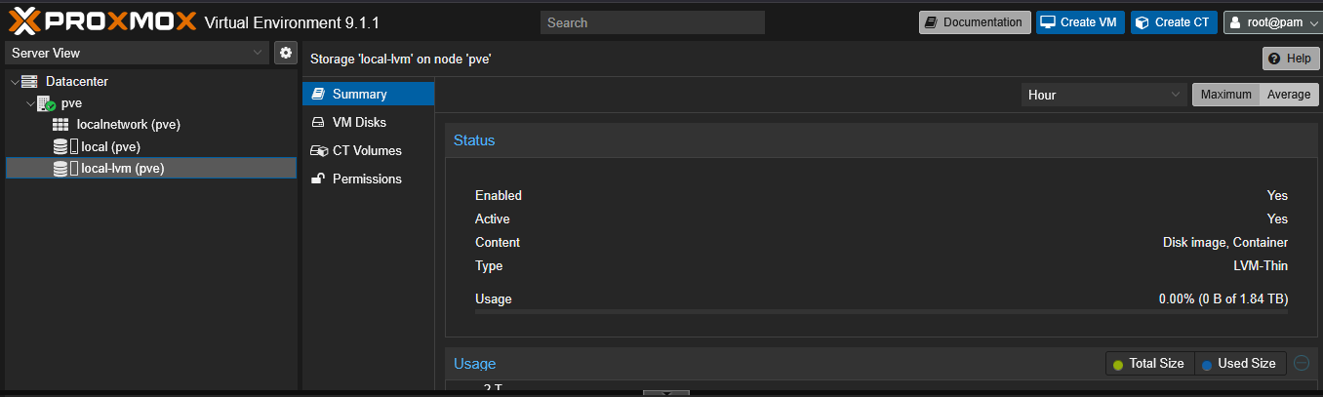Select the pve node
This screenshot has height=397, width=1323.
pyautogui.click(x=151, y=103)
